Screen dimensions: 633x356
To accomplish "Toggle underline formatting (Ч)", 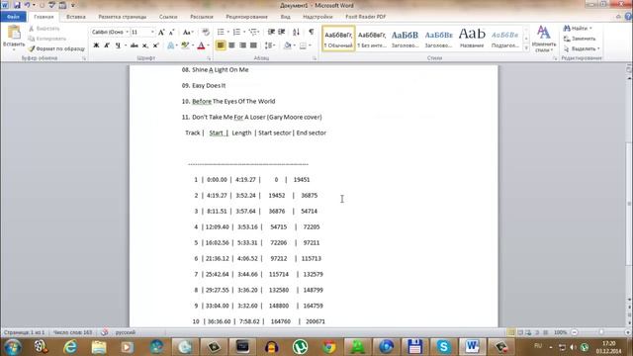I will coord(118,45).
